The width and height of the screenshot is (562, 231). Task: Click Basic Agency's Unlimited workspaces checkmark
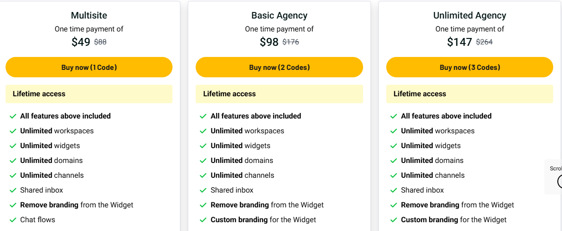(x=203, y=131)
